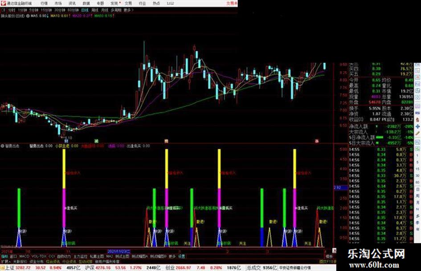
Task: Click the 季 period shortcut in right sidebar
Action: pos(417,222)
